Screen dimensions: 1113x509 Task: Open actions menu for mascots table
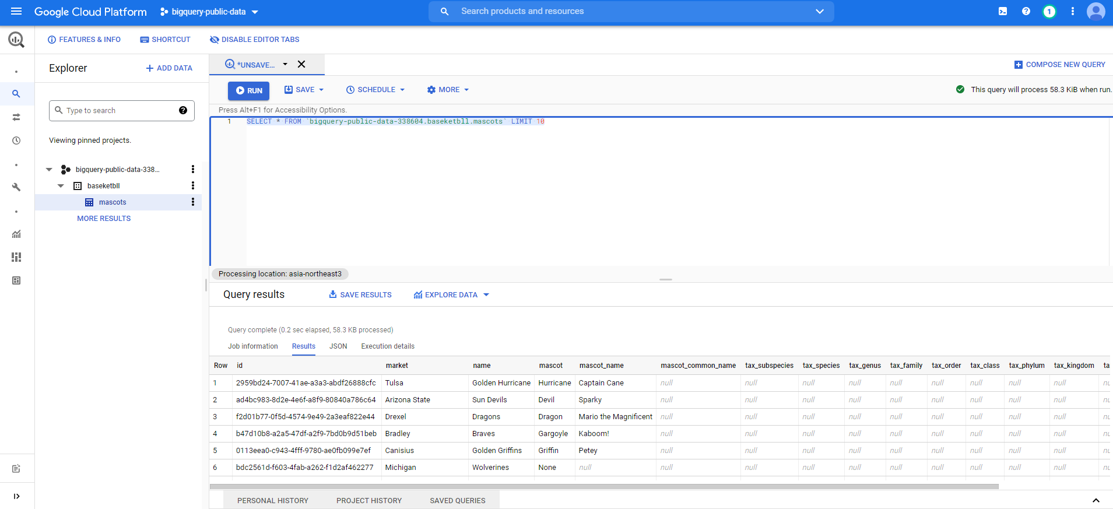(193, 202)
